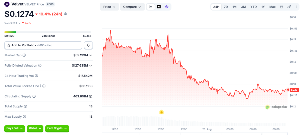Click the Velvet coin logo icon

click(x=7, y=4)
